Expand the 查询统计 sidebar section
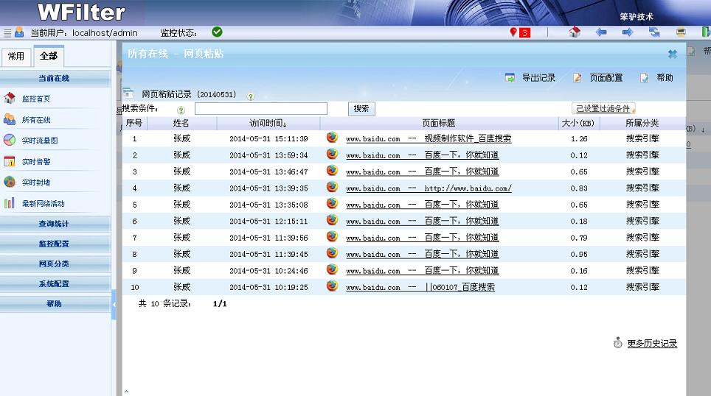 (55, 224)
